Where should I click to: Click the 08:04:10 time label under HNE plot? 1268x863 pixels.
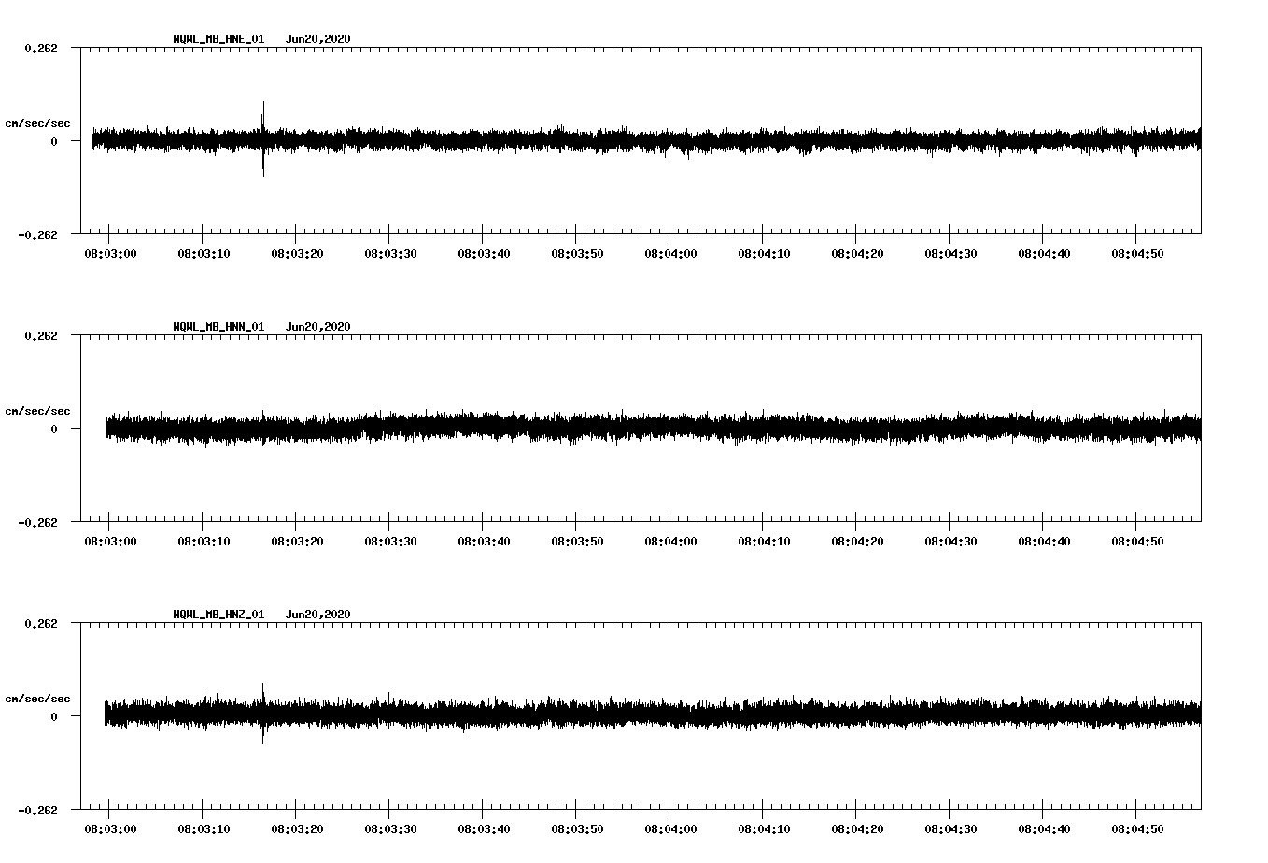click(764, 254)
